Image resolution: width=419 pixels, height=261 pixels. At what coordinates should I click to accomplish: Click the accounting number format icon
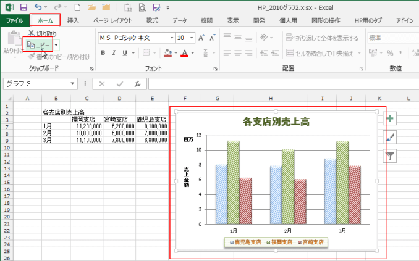point(373,53)
